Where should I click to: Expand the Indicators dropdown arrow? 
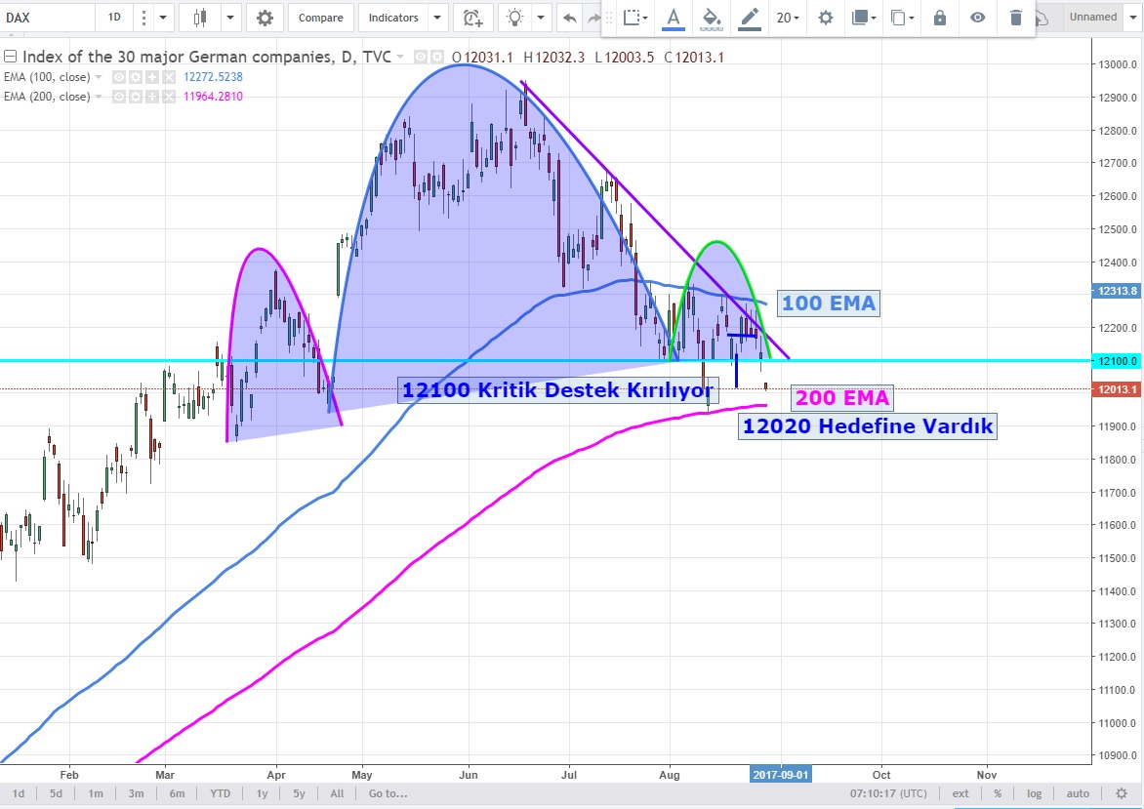click(x=436, y=18)
